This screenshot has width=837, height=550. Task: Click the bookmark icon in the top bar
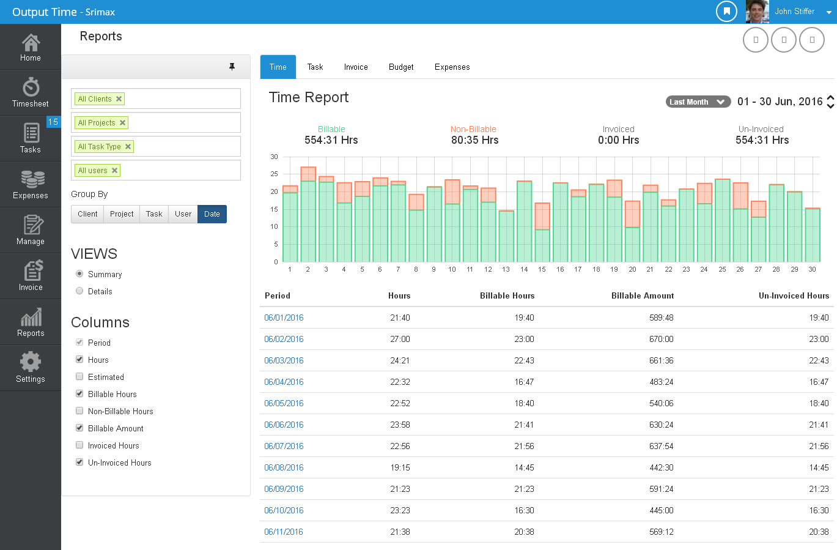(x=726, y=12)
